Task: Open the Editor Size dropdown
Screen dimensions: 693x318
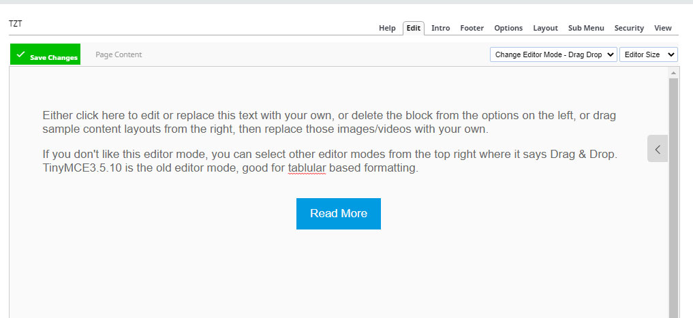Action: 648,54
